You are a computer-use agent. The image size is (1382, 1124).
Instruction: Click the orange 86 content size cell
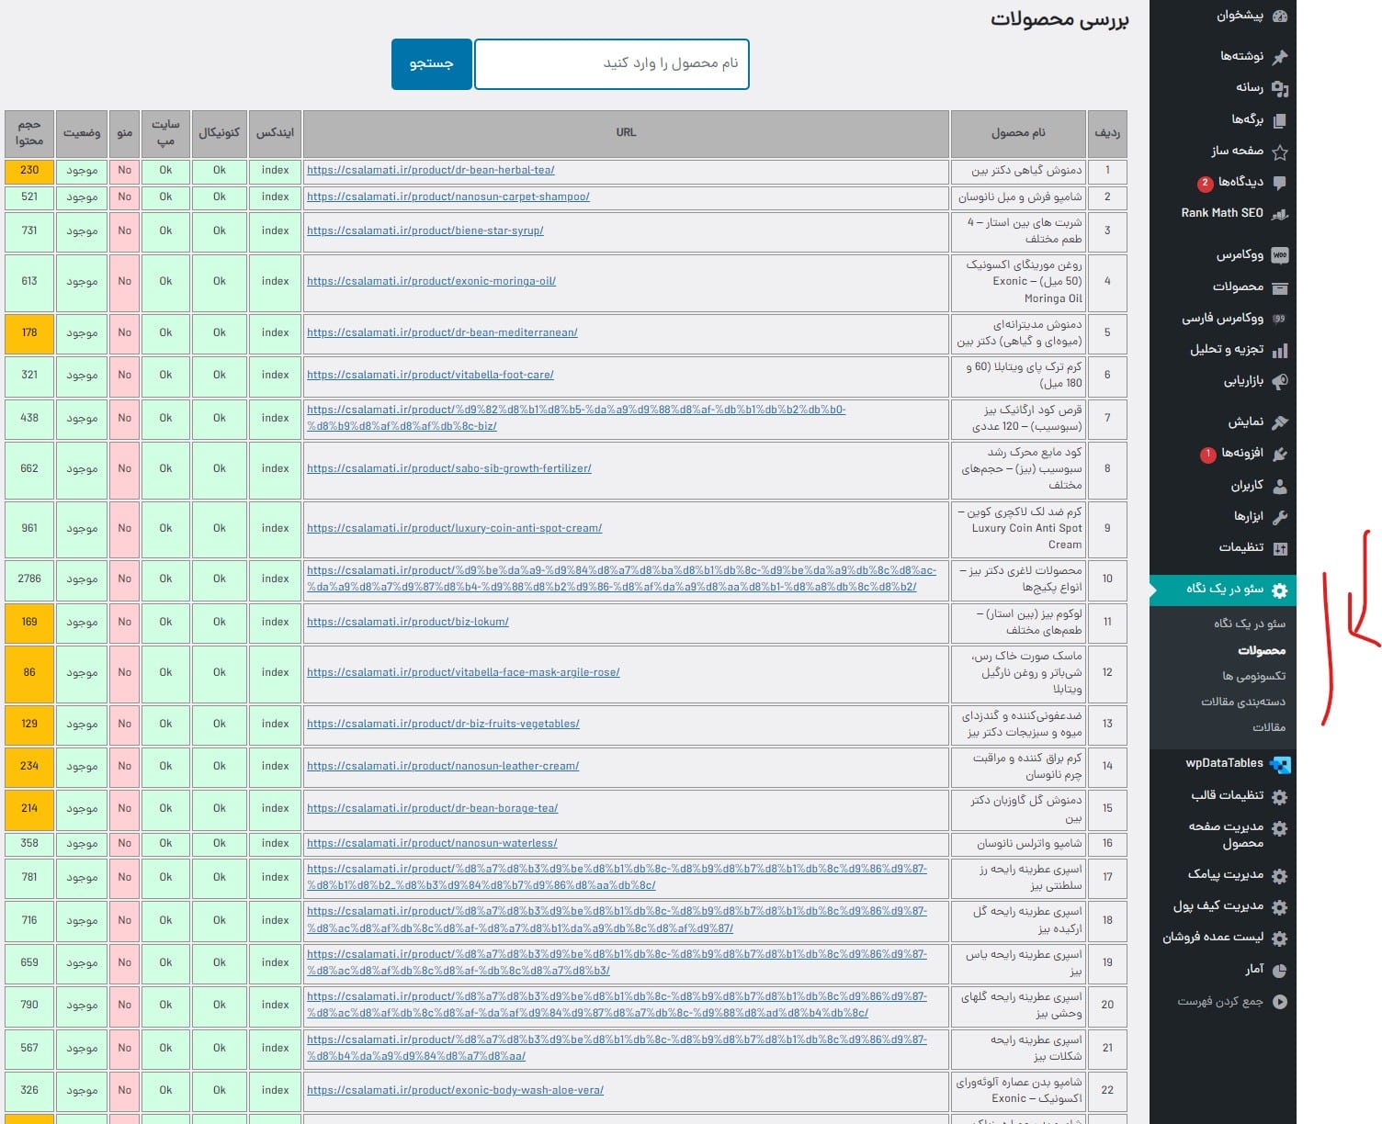pyautogui.click(x=29, y=672)
